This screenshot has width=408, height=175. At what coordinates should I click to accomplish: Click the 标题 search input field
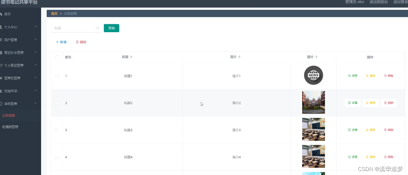[76, 28]
